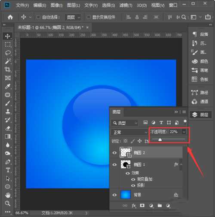The width and height of the screenshot is (215, 217).
Task: Expand the opacity 22% dropdown arrow
Action: 184,132
